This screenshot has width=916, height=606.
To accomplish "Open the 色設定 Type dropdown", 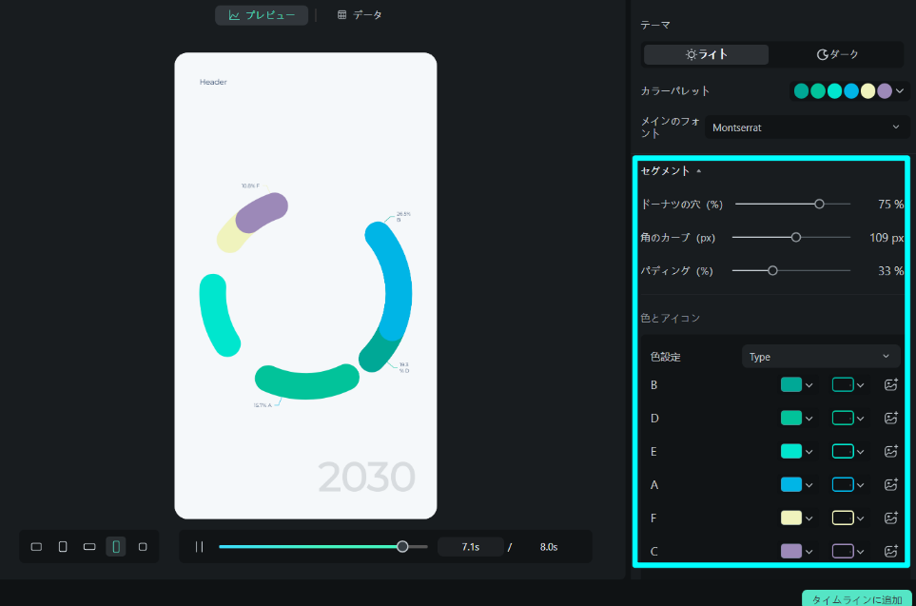I will (821, 356).
